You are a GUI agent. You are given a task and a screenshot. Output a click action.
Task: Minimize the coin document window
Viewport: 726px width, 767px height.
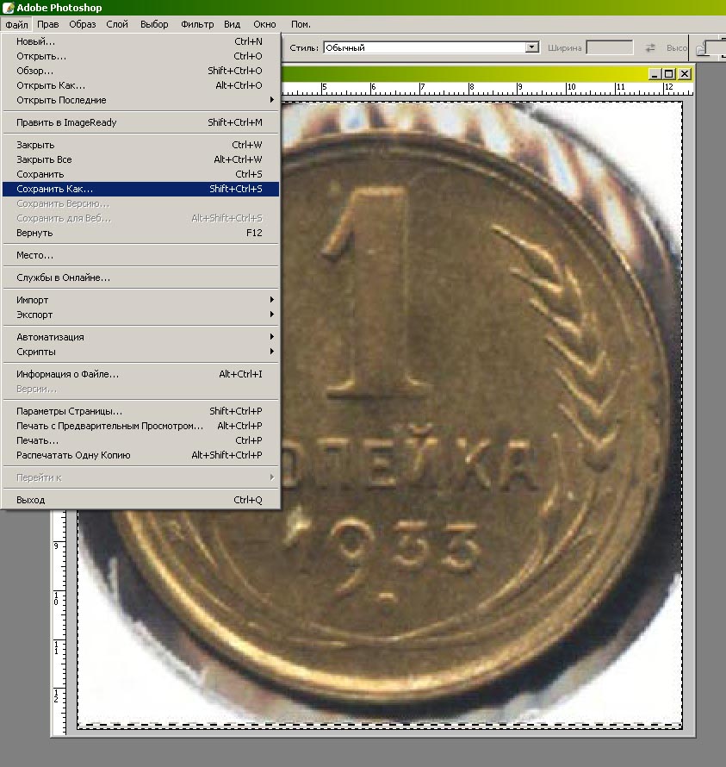click(x=656, y=75)
